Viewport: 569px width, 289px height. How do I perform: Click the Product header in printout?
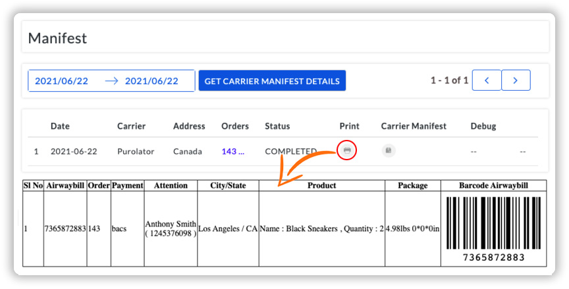[322, 186]
